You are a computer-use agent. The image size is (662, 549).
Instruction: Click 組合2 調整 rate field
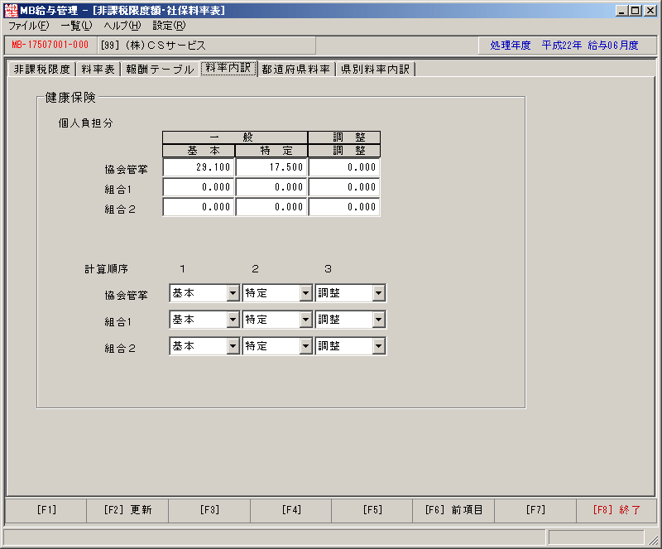click(344, 207)
